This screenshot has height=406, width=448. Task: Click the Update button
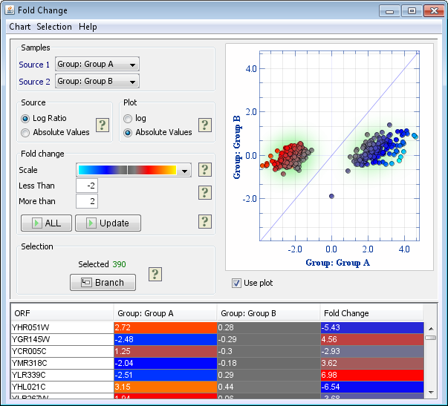click(x=108, y=223)
